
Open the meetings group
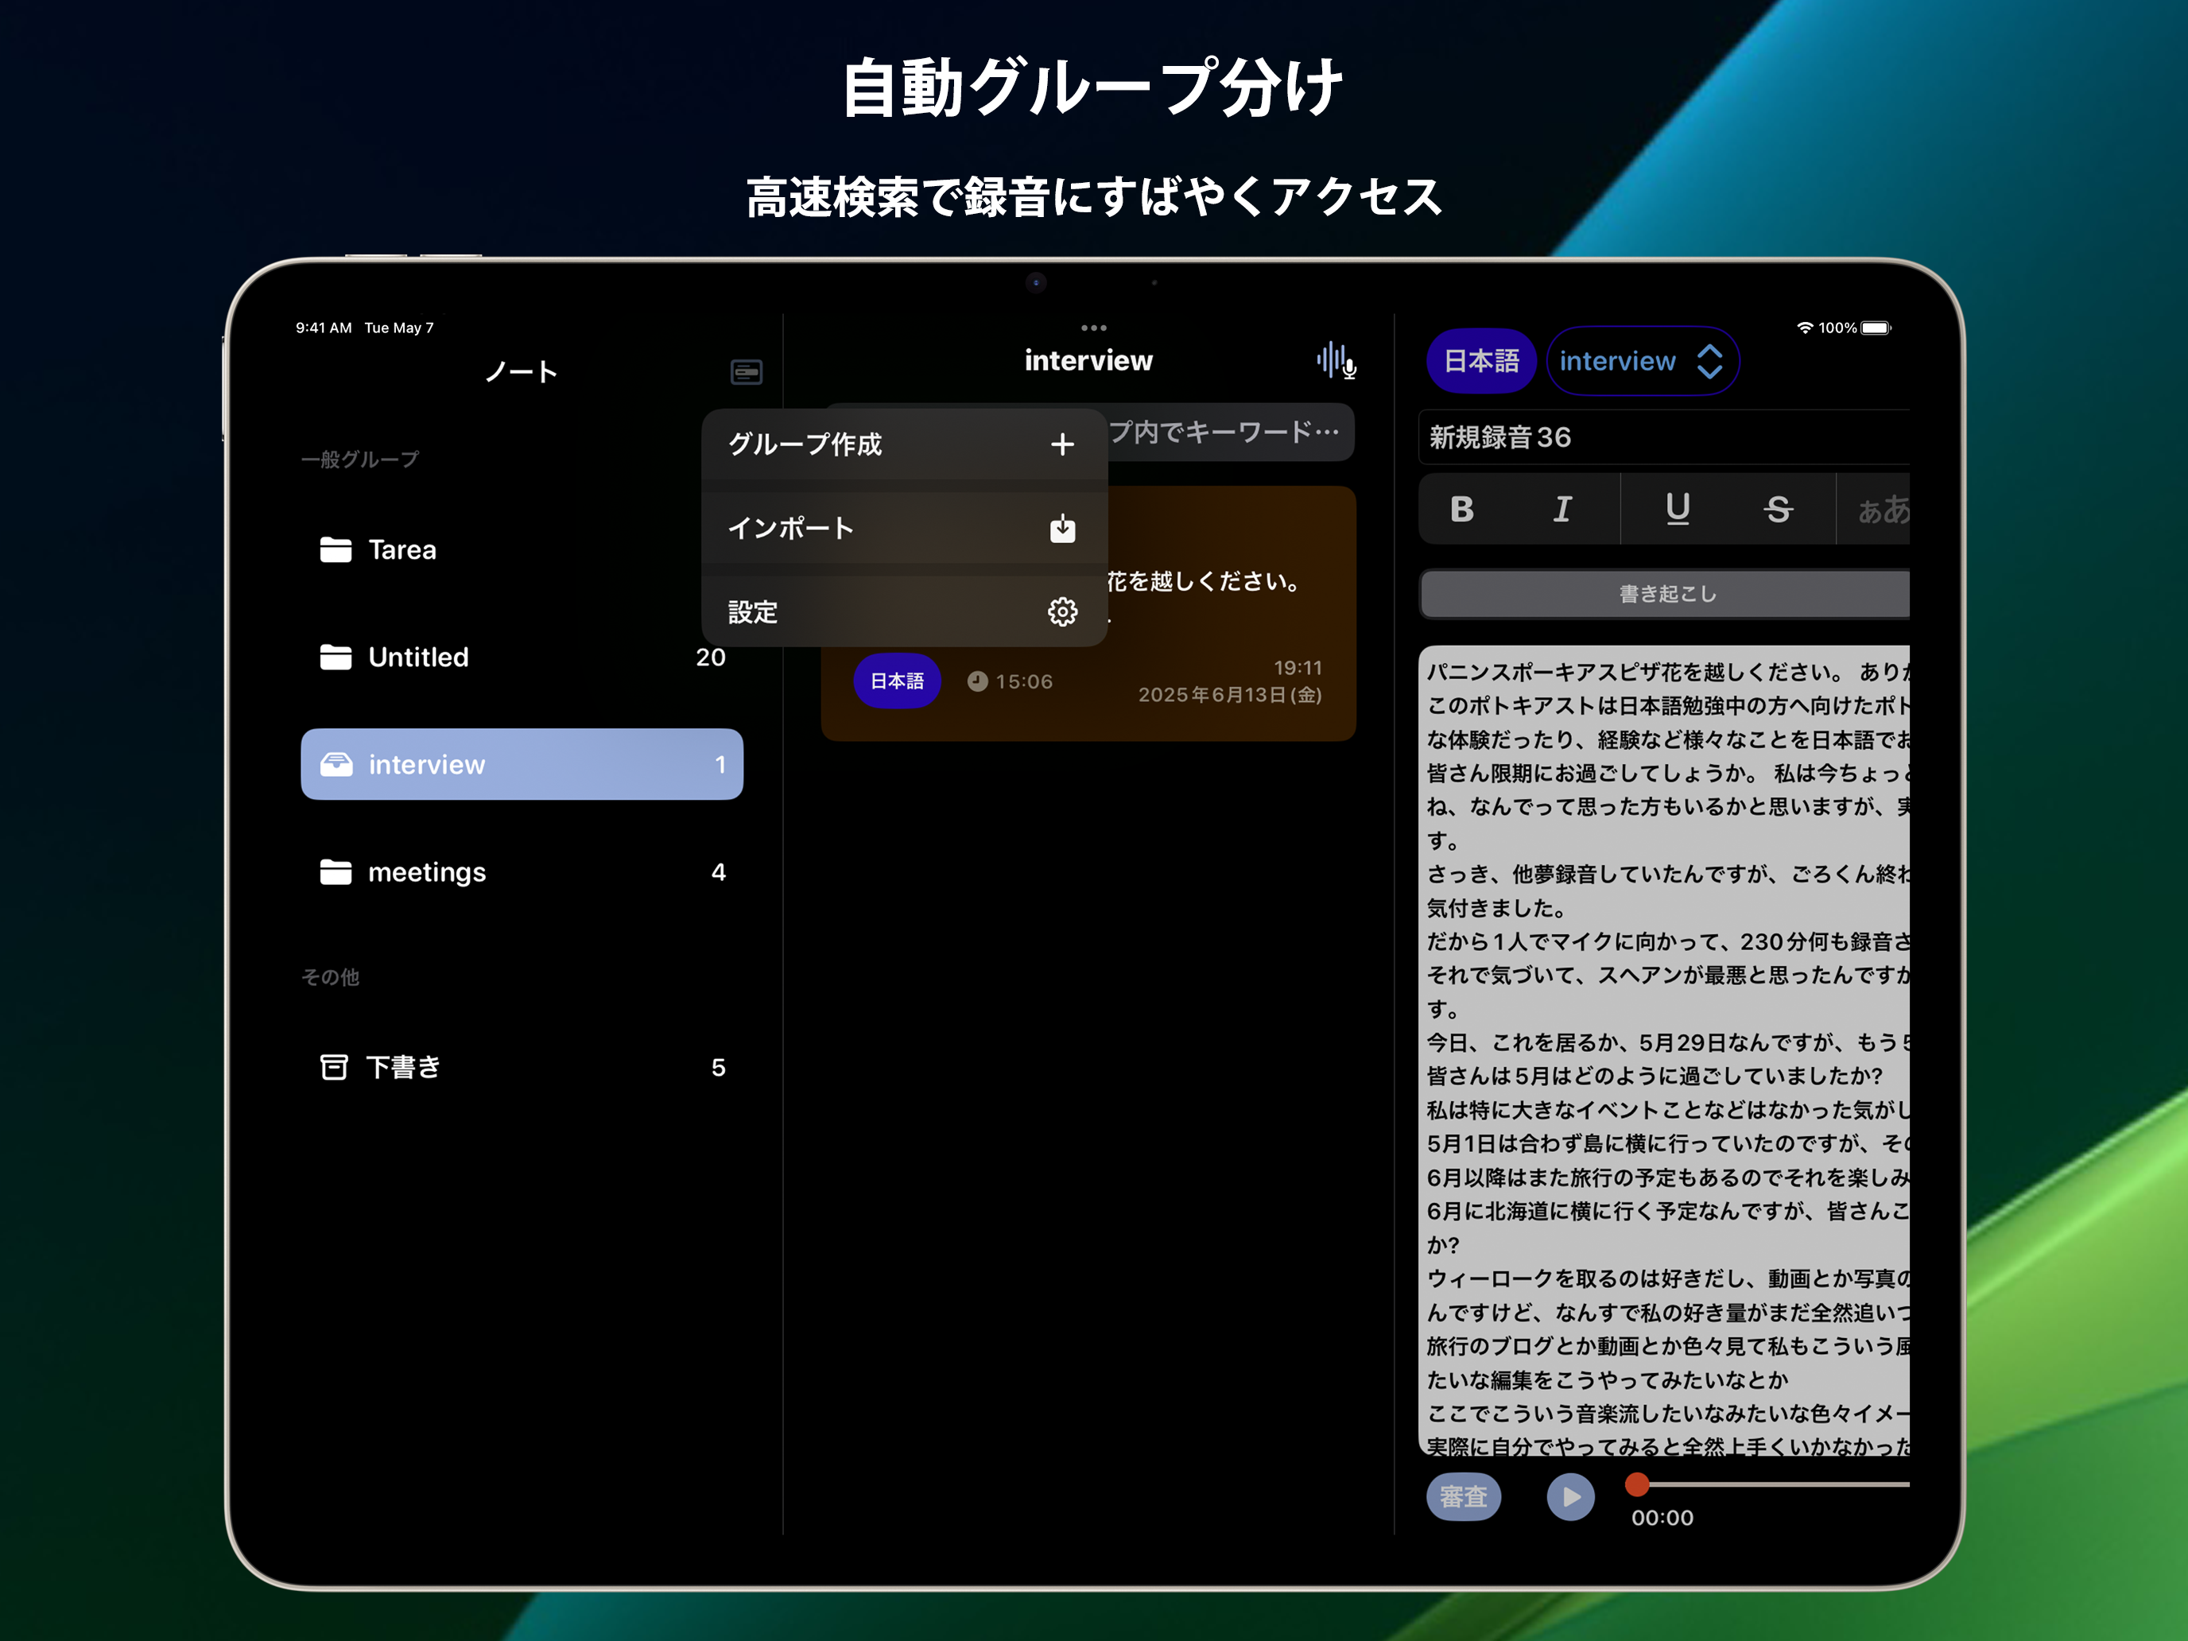522,871
